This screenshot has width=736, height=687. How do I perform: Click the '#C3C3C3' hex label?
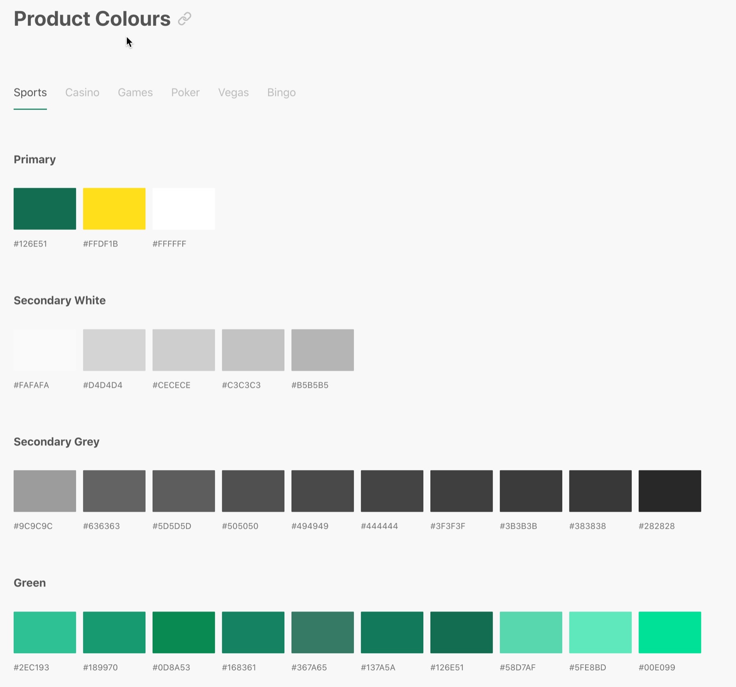click(x=241, y=385)
